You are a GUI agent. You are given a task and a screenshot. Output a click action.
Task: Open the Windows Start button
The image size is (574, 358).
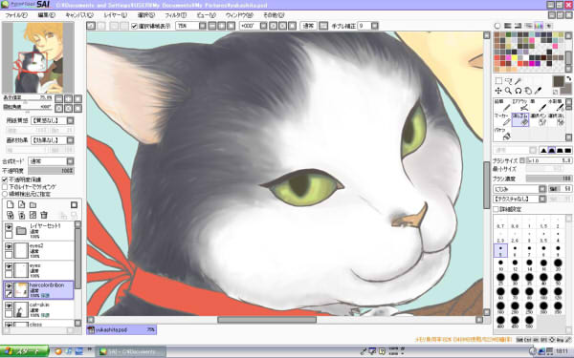25,351
